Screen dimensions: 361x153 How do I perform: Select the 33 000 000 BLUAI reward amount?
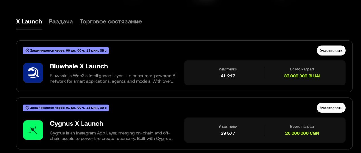[302, 76]
